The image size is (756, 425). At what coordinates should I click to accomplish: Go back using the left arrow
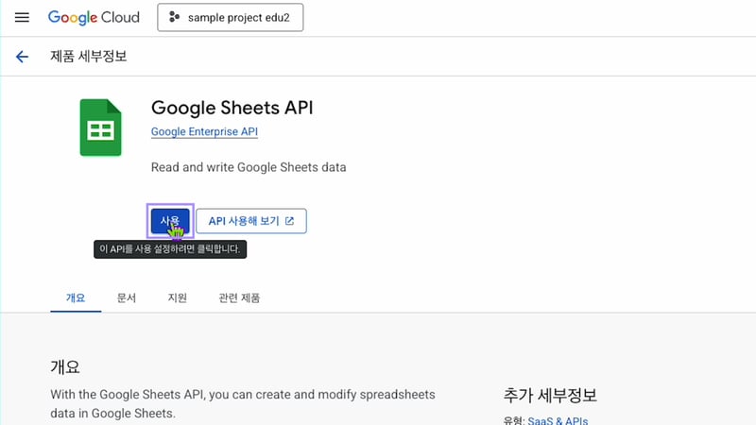[x=22, y=57]
